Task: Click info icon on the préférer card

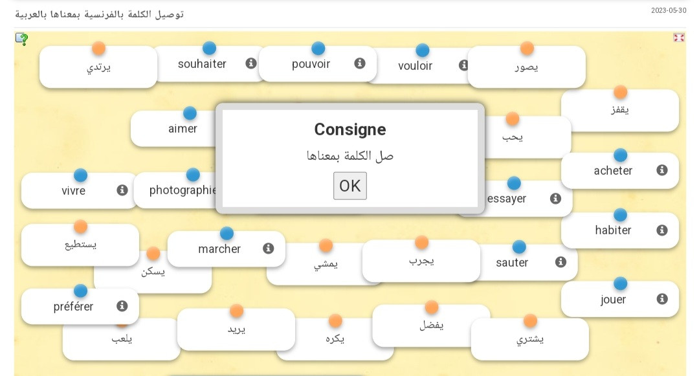Action: coord(122,305)
